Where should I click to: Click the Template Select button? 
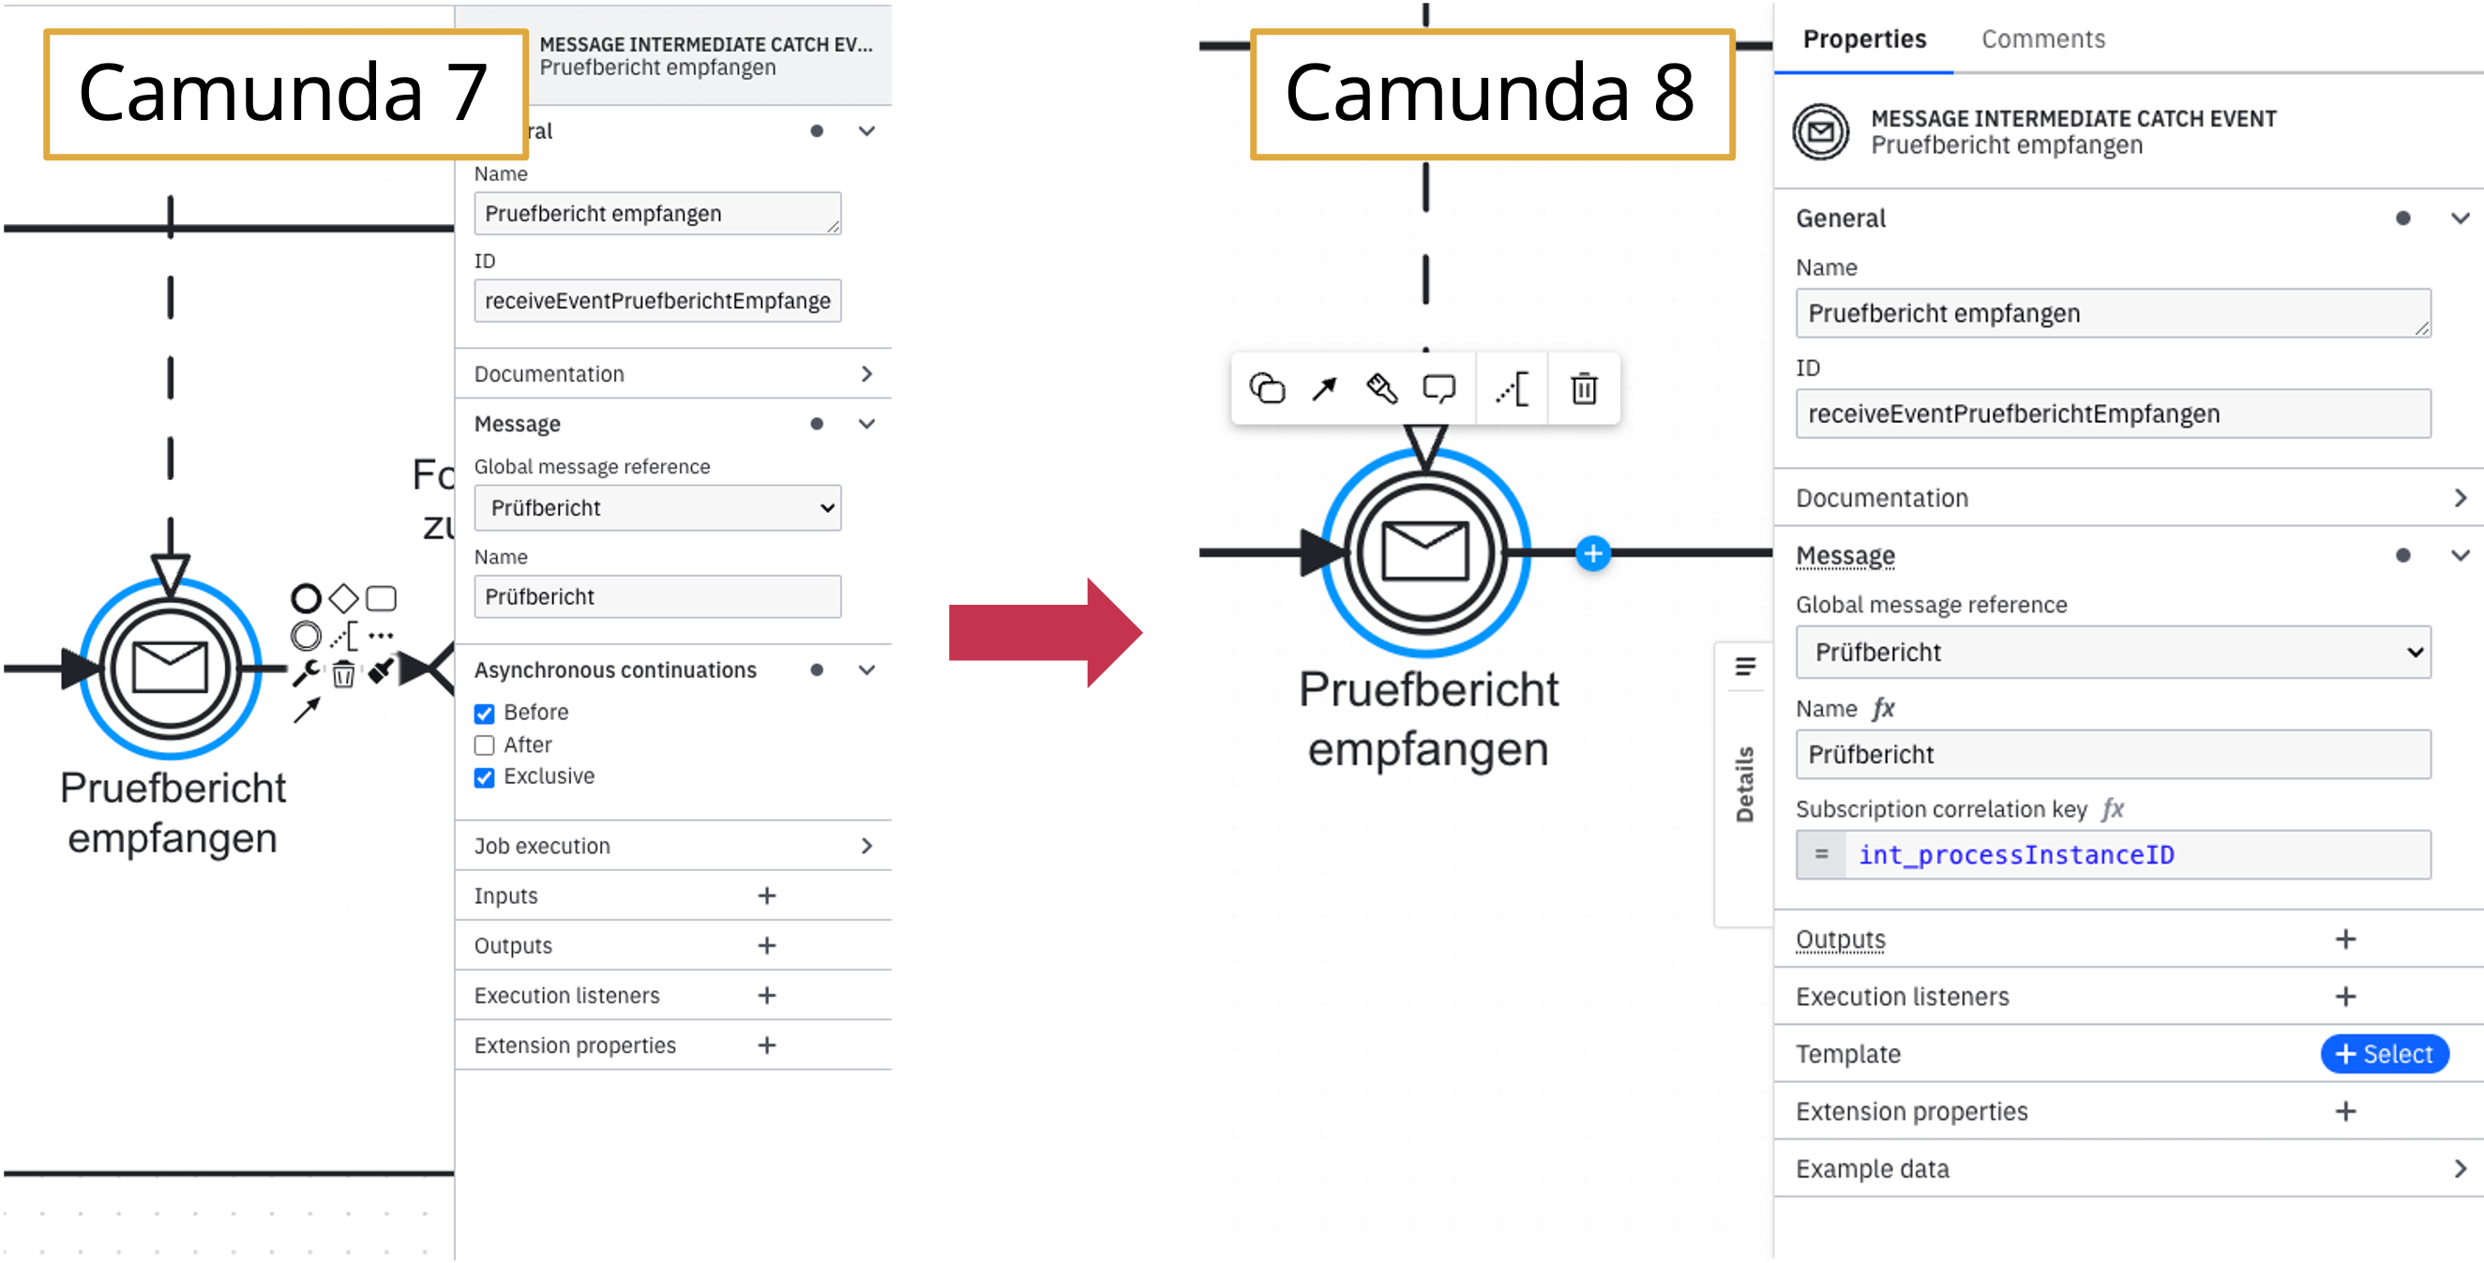(x=2384, y=1055)
